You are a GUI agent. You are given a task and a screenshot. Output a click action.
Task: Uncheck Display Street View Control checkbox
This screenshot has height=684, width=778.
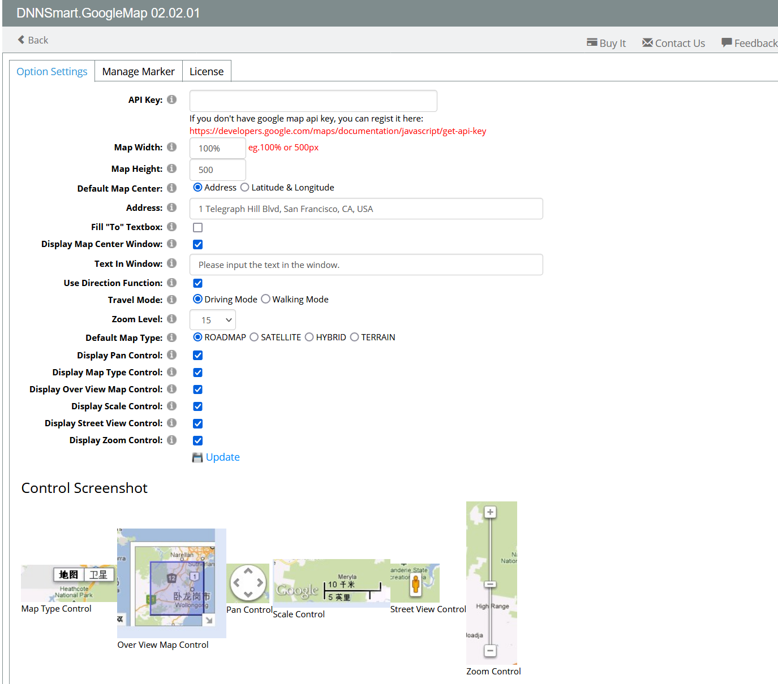point(197,423)
